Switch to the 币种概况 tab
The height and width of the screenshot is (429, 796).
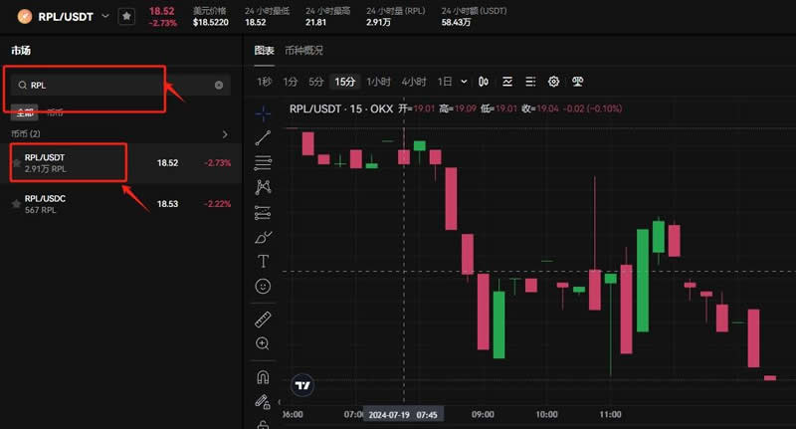pyautogui.click(x=303, y=50)
